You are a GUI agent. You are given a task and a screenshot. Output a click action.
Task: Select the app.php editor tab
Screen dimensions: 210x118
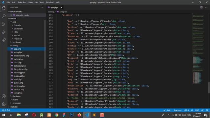(54, 8)
